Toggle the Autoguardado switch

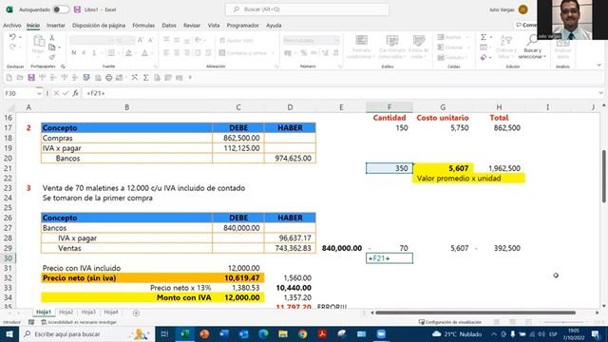pyautogui.click(x=61, y=9)
